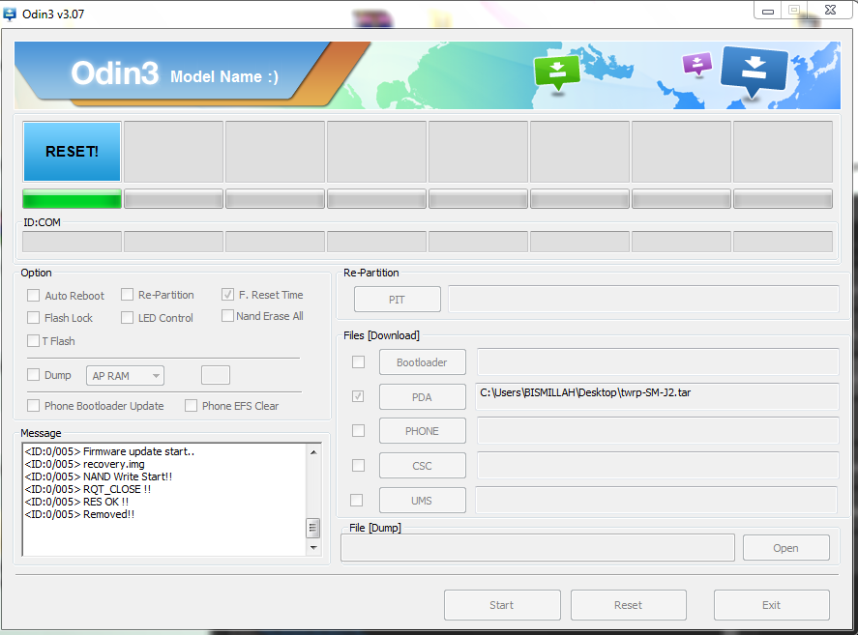Viewport: 858px width, 635px height.
Task: Enable the Re-Partition checkbox
Action: [x=127, y=295]
